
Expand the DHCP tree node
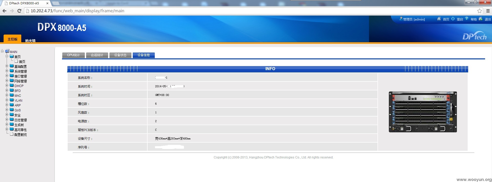point(7,85)
